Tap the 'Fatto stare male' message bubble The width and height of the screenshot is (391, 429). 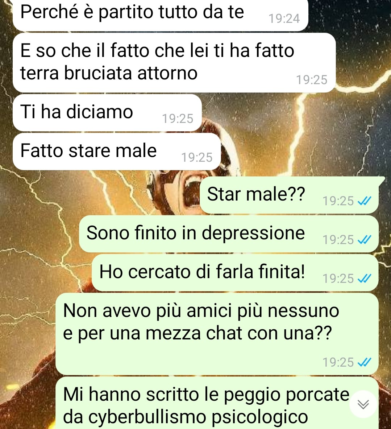[117, 152]
